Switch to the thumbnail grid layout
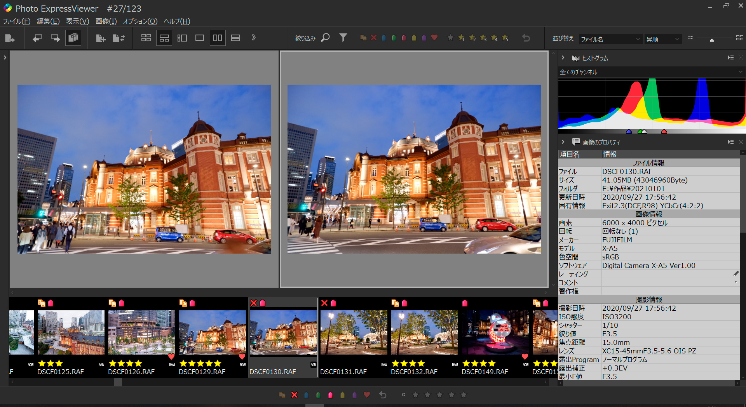This screenshot has width=746, height=407. [x=146, y=38]
